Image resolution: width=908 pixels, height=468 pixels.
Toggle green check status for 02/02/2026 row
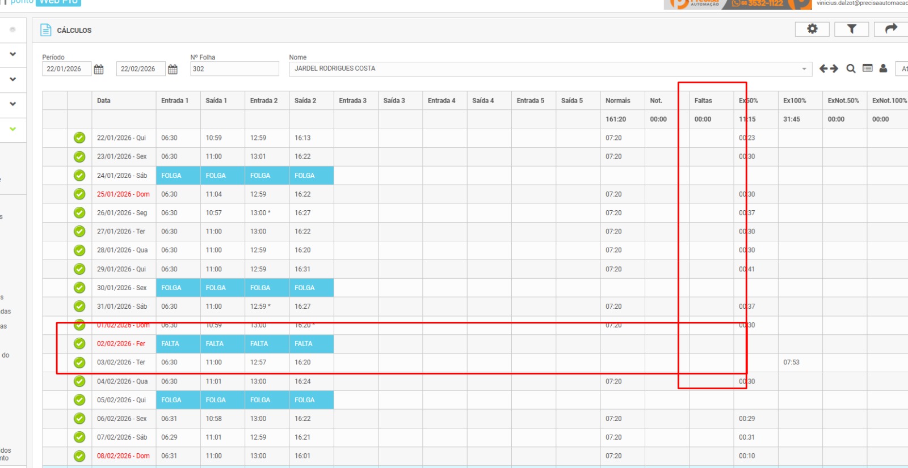(79, 343)
